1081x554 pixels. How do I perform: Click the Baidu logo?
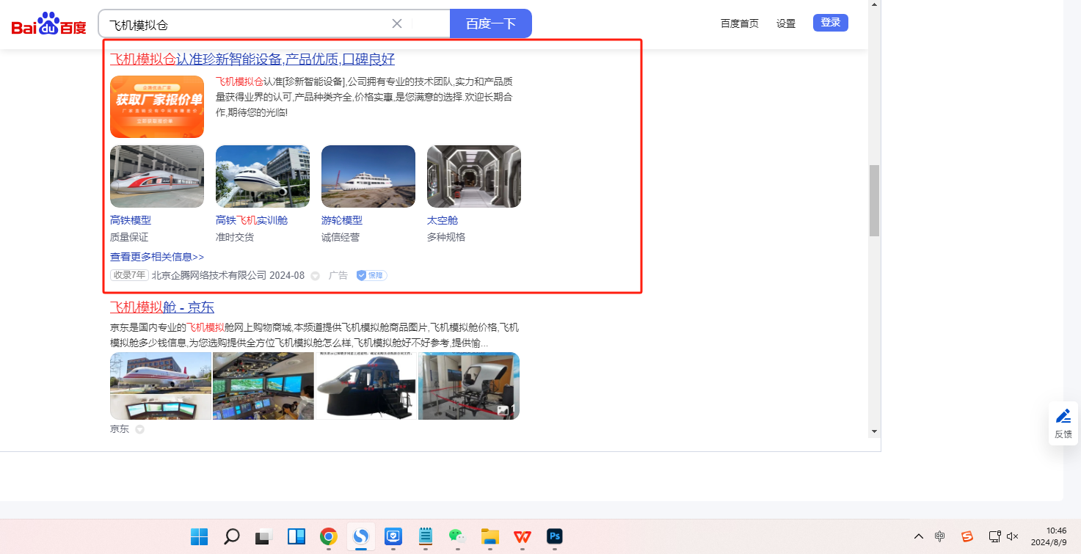click(x=49, y=23)
